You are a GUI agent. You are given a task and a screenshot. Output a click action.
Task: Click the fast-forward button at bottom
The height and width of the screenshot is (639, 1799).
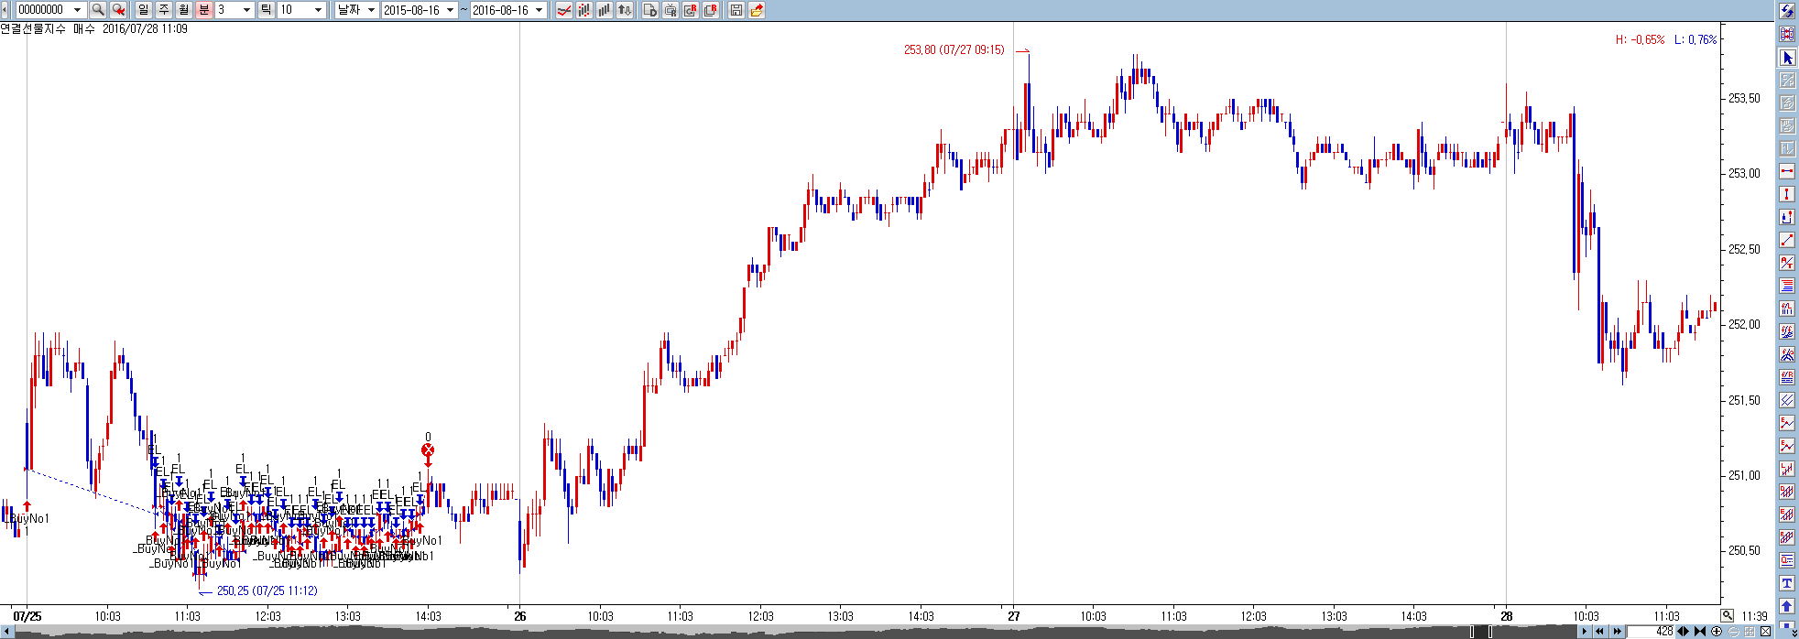tap(1617, 632)
